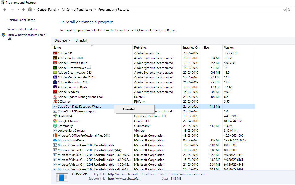Click the Adobe Creative Cloud icon
Screen dimensions: 295x185
[x=55, y=63]
